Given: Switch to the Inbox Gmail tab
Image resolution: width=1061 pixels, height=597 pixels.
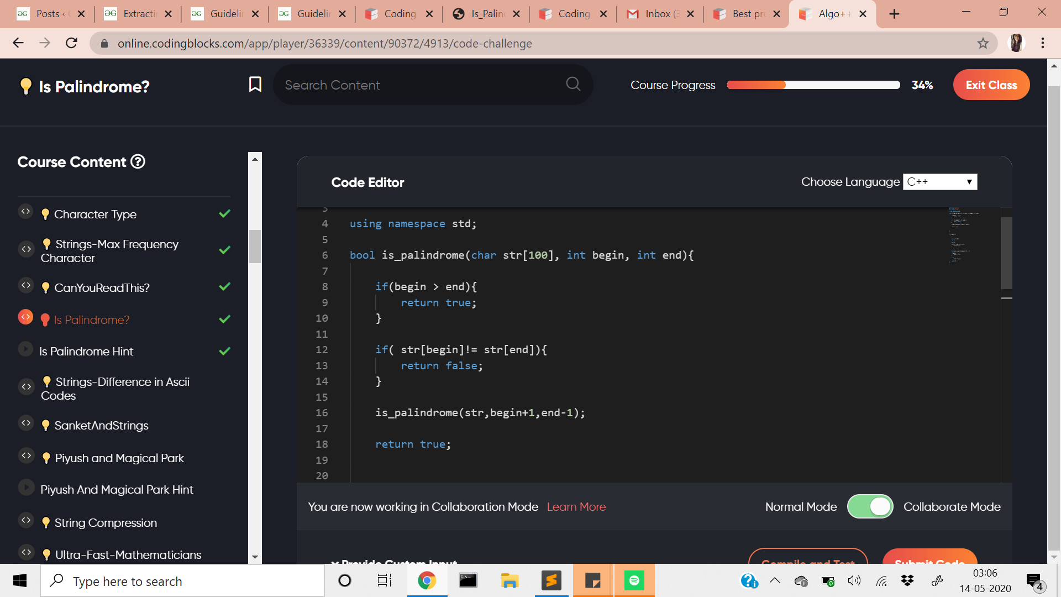Looking at the screenshot, I should click(658, 14).
